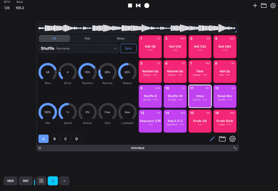The width and height of the screenshot is (278, 191).
Task: Close the GlitchBud plugin window
Action: (x=40, y=148)
